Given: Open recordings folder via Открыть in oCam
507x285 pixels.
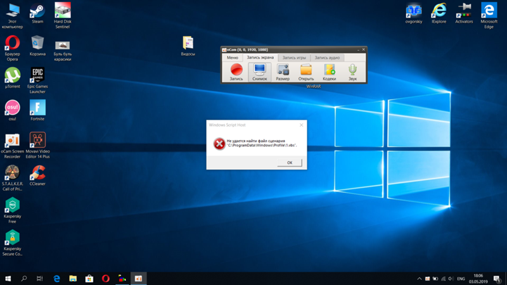Looking at the screenshot, I should pos(306,72).
